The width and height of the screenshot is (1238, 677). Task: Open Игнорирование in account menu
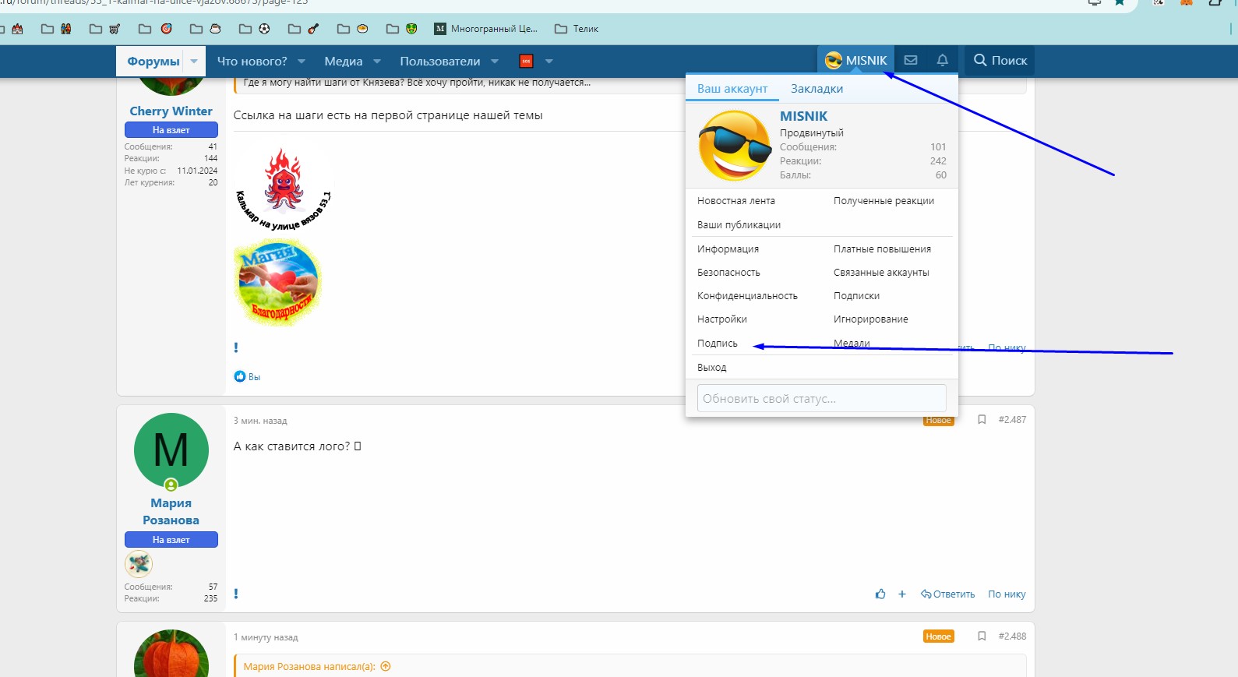click(x=870, y=319)
